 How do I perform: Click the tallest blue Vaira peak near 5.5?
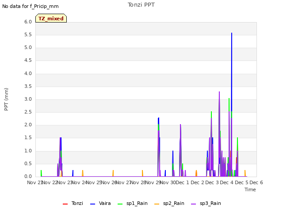point(232,33)
